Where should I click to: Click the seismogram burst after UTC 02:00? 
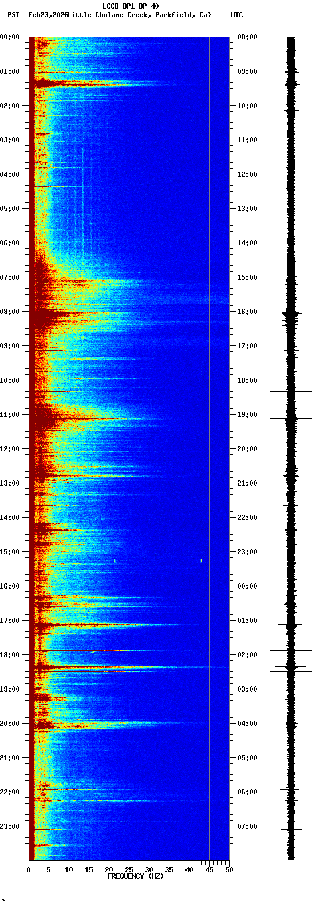pyautogui.click(x=291, y=666)
